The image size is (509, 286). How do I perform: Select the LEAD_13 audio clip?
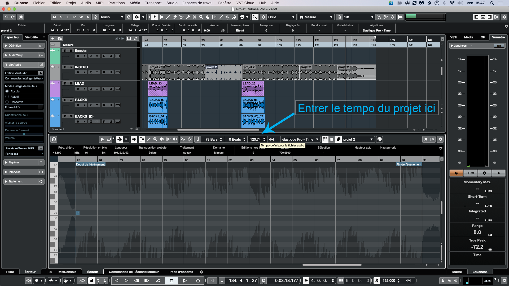tap(158, 89)
